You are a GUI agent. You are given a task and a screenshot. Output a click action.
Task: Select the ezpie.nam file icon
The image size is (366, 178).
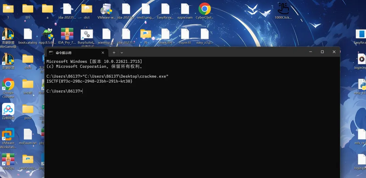[185, 9]
